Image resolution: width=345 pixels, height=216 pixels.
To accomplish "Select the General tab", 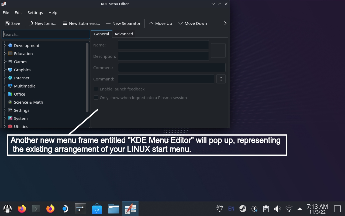I will (x=101, y=34).
